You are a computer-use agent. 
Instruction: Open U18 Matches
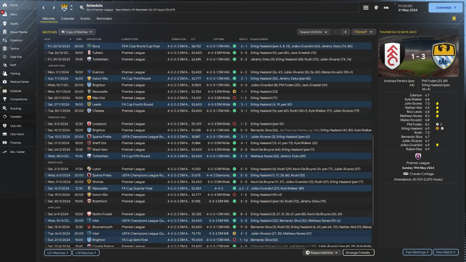click(x=86, y=253)
